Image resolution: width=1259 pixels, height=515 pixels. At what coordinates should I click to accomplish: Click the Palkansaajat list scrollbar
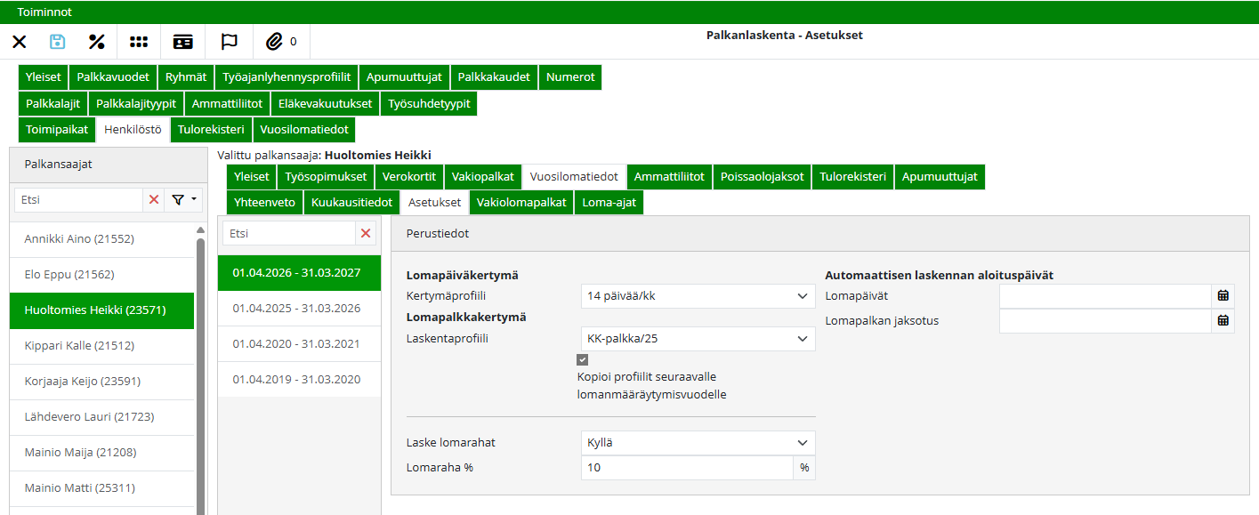(200, 374)
